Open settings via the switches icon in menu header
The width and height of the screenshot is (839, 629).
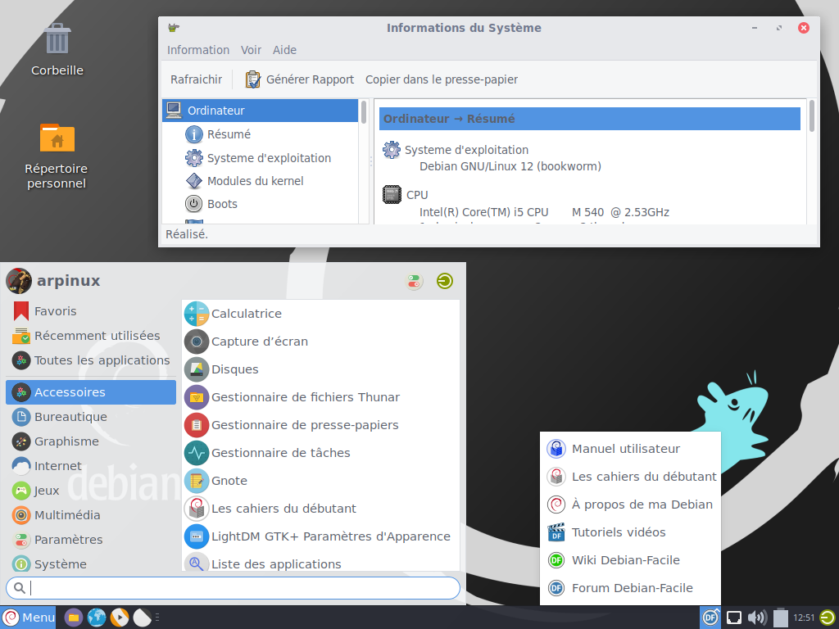[x=414, y=281]
